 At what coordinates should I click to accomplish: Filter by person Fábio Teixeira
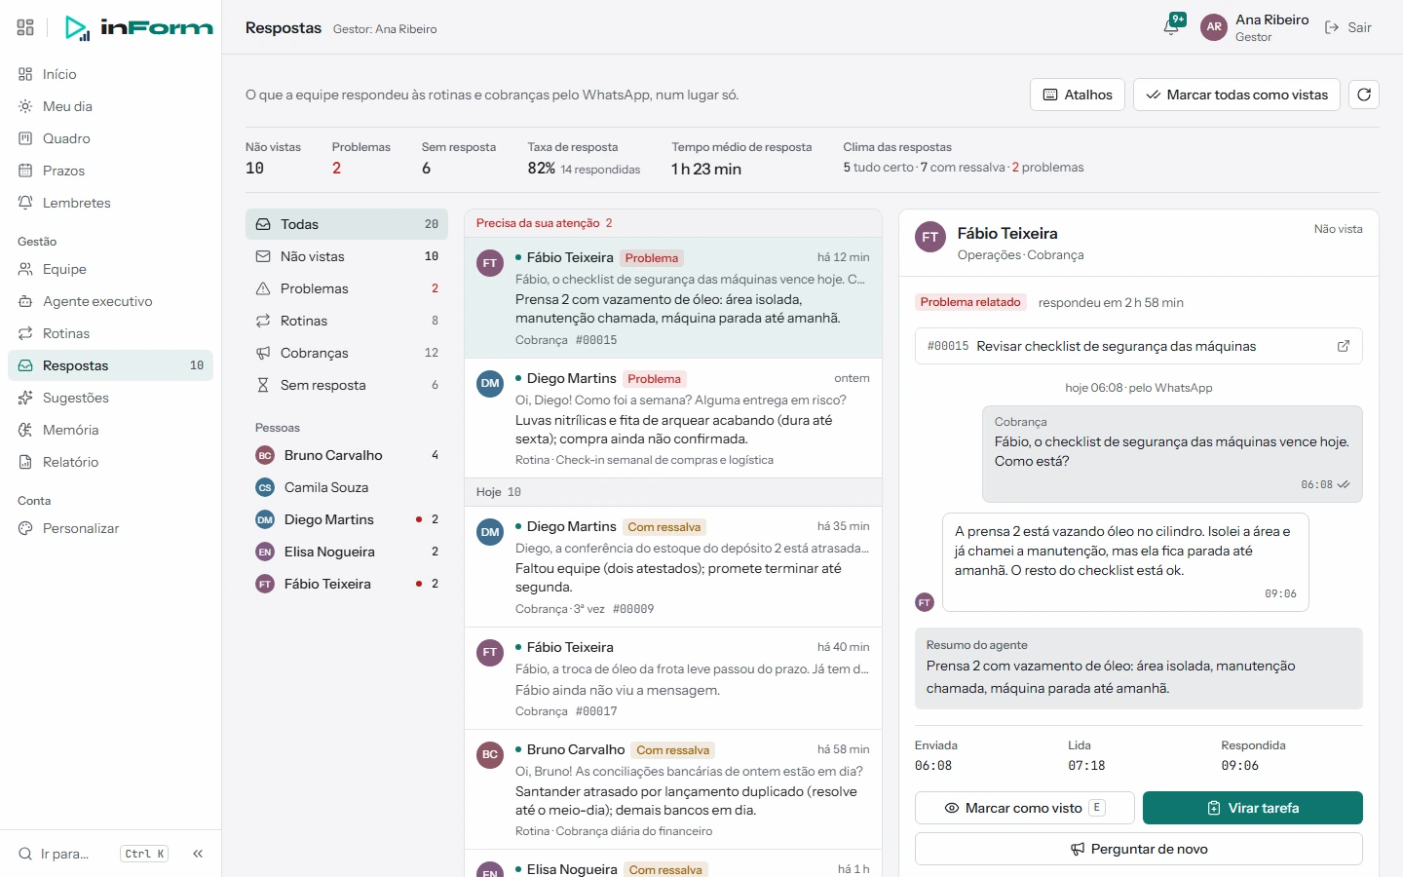click(347, 584)
